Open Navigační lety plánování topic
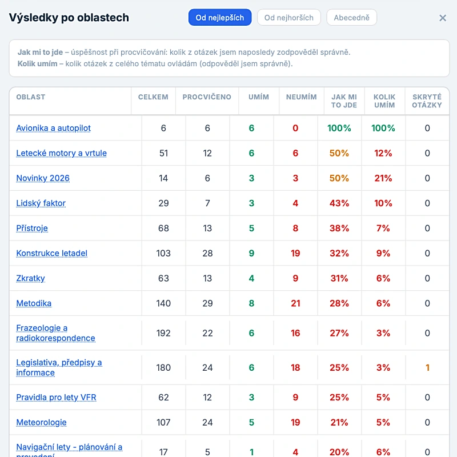 (x=69, y=450)
